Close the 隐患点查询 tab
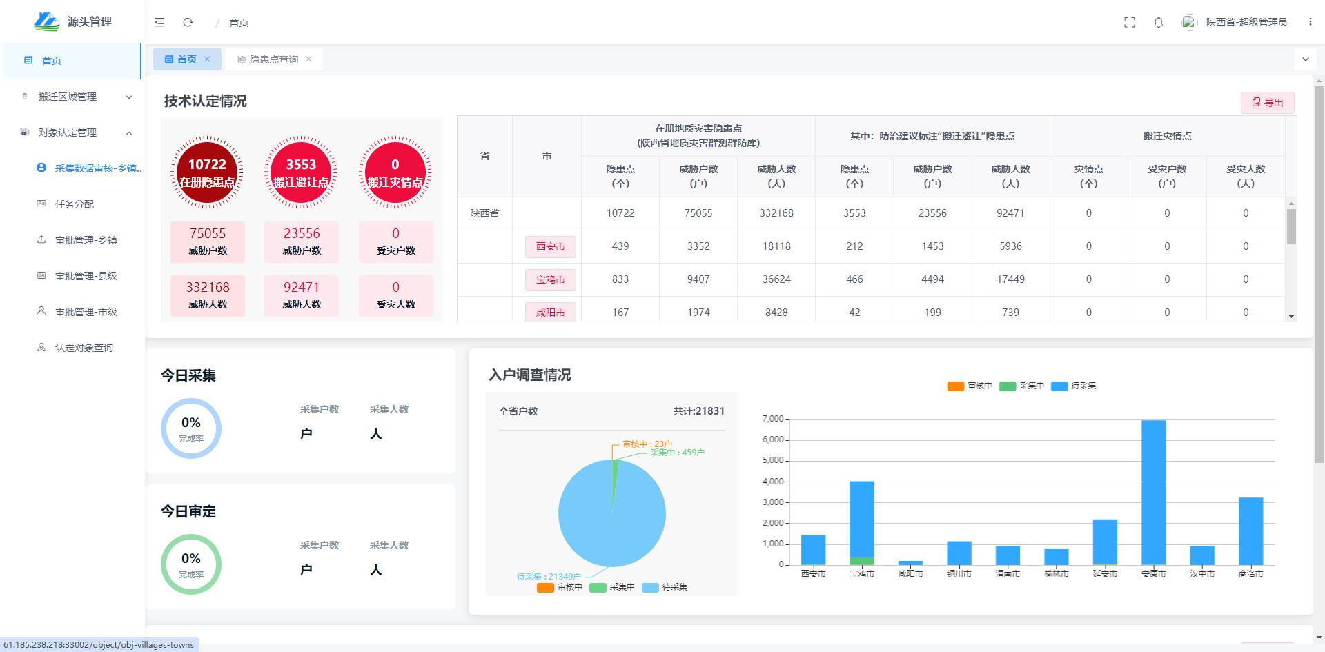Image resolution: width=1325 pixels, height=652 pixels. [x=308, y=59]
